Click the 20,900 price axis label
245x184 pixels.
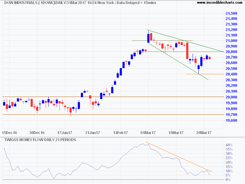[232, 46]
